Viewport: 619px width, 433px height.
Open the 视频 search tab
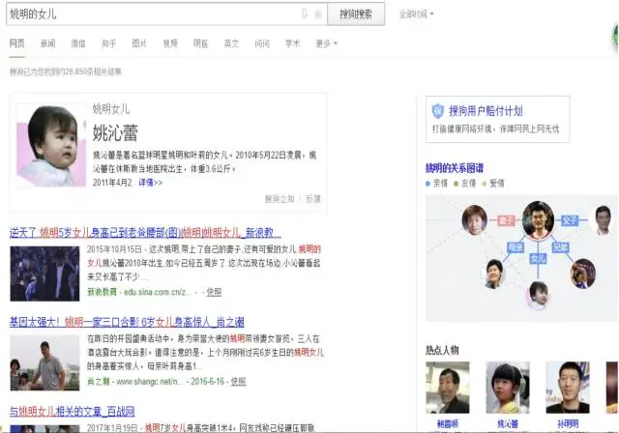170,43
